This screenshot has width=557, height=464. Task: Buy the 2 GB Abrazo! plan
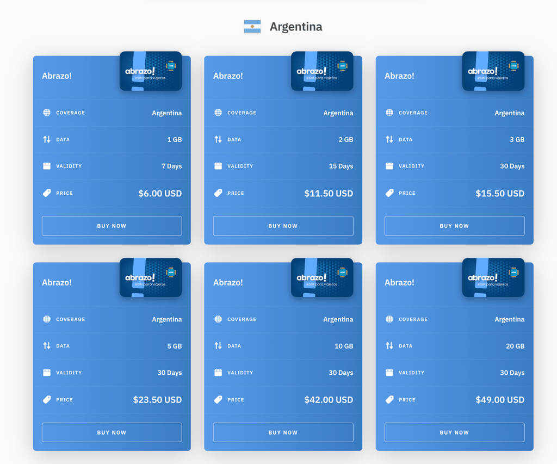(283, 226)
